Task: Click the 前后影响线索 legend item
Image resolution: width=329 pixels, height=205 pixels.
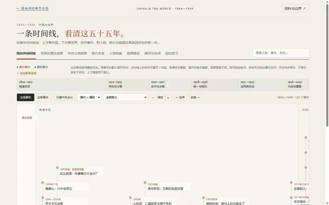Action: click(x=27, y=73)
